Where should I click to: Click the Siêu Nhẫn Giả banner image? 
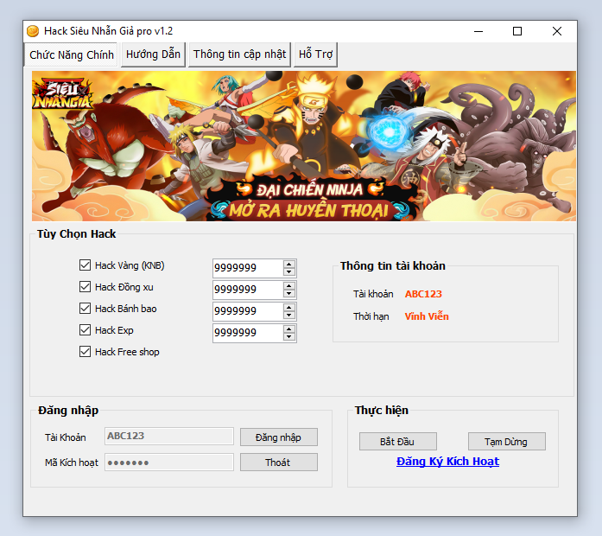click(x=304, y=146)
